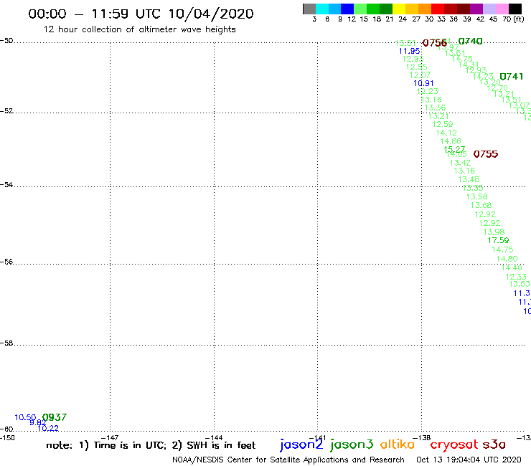Click the wave height value '12.55'

416,67
